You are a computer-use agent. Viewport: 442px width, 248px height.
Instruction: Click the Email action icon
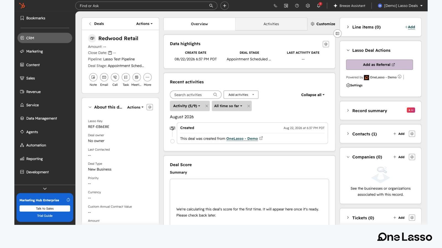[104, 77]
